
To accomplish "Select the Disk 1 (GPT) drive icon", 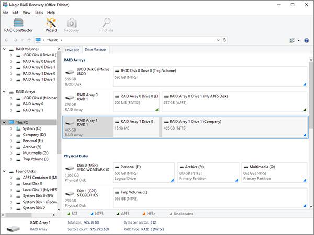I will tap(70, 193).
